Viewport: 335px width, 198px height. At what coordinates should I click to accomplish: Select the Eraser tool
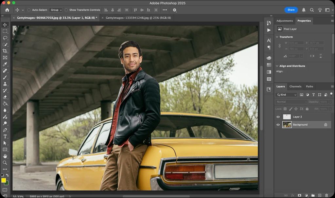coord(5,97)
